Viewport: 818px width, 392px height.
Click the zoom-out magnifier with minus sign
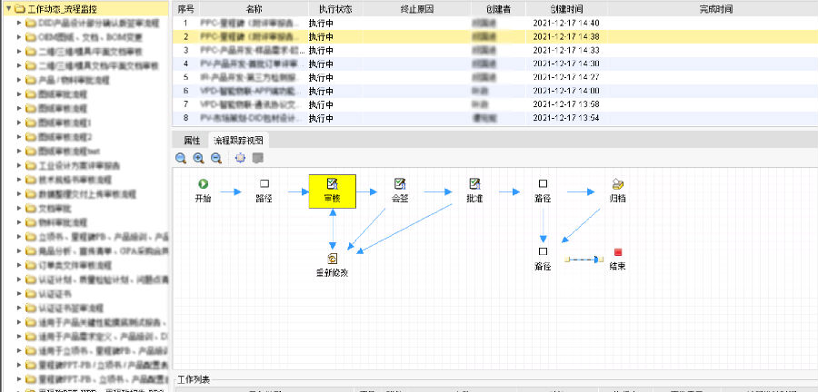215,158
